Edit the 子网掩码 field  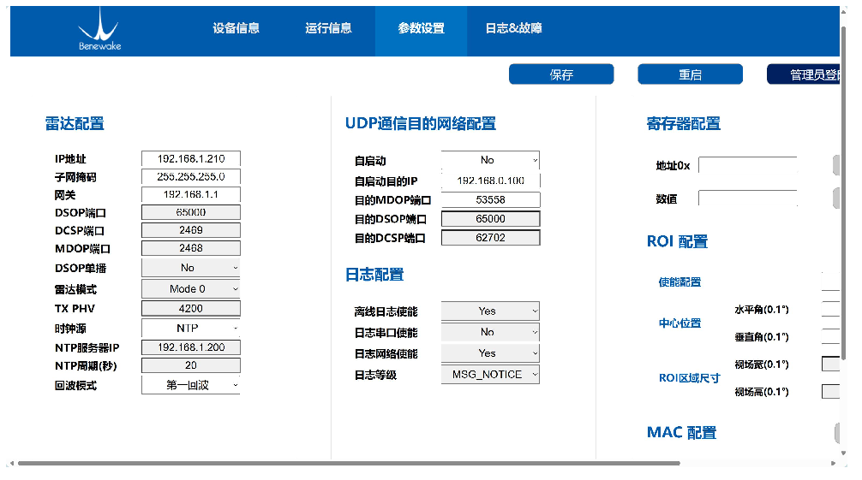pos(191,177)
